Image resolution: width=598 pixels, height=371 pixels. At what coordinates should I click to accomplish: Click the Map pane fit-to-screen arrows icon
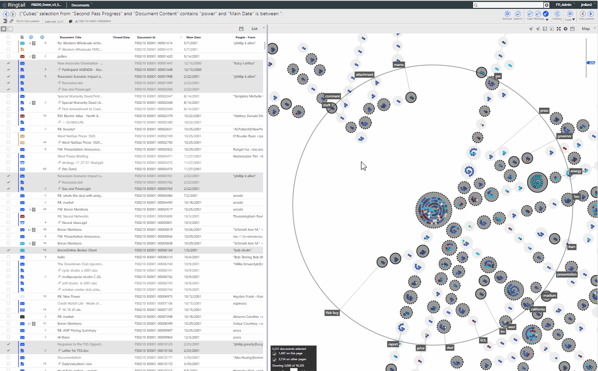coord(559,29)
